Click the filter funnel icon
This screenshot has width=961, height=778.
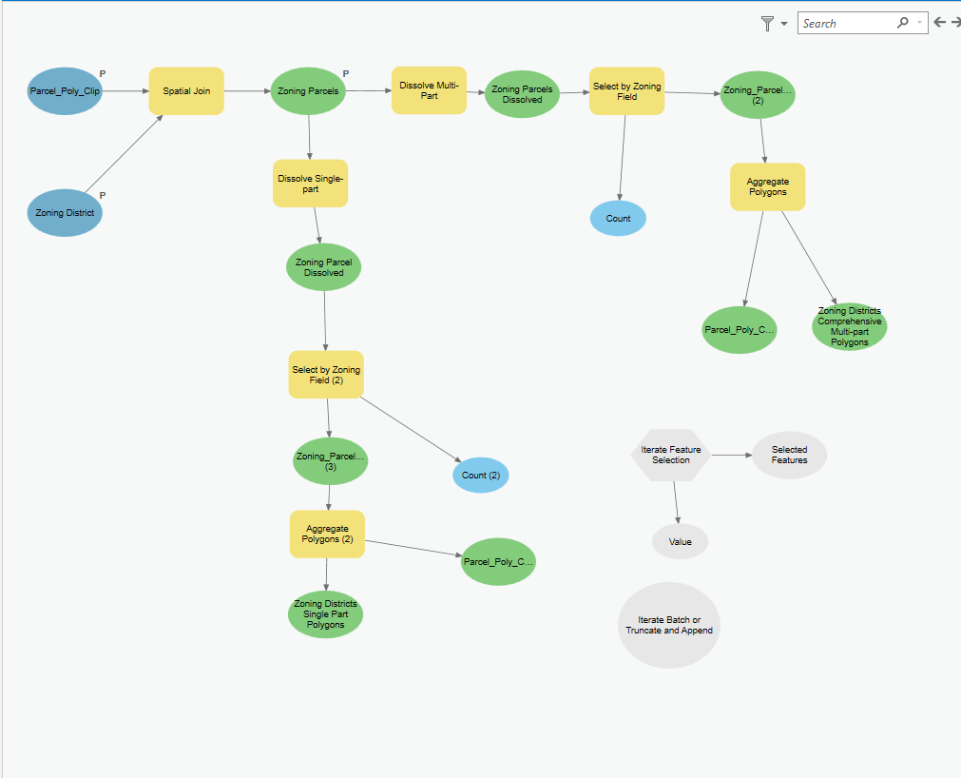767,23
